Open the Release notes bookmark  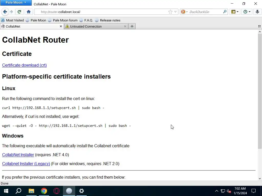coord(108,20)
